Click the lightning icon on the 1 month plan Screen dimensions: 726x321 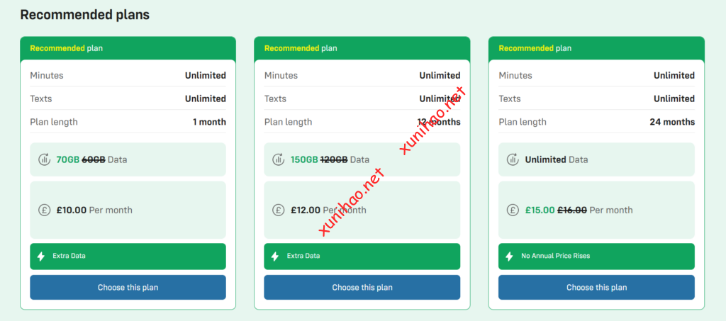(x=40, y=256)
